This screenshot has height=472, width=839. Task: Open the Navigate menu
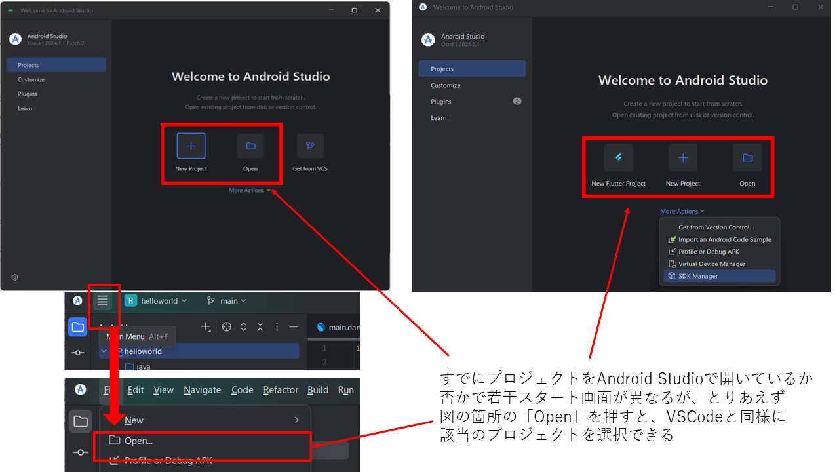(202, 389)
